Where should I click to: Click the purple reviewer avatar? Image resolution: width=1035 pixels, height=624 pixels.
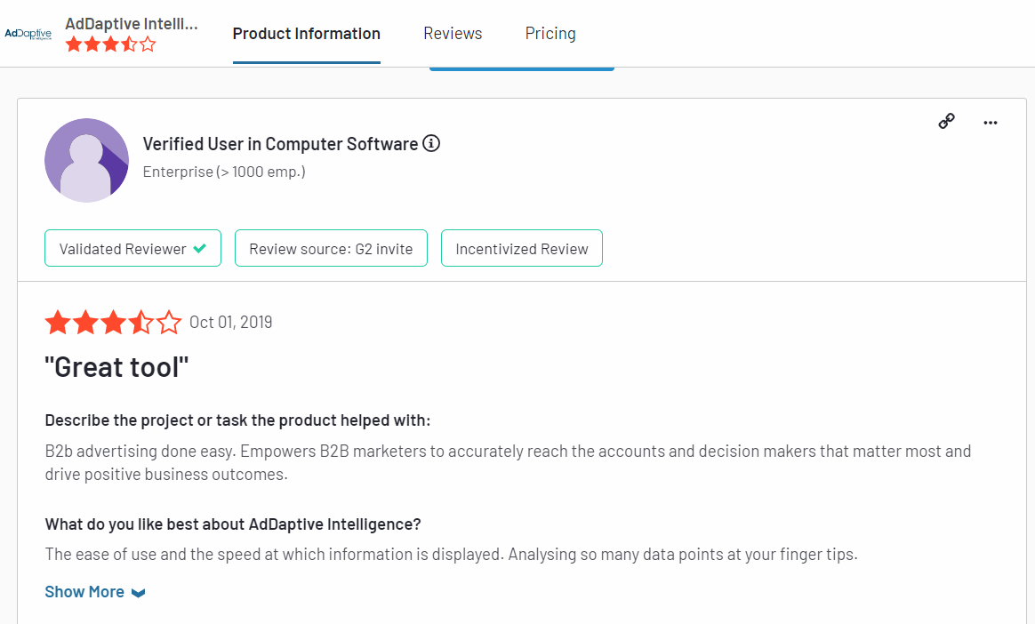(86, 160)
